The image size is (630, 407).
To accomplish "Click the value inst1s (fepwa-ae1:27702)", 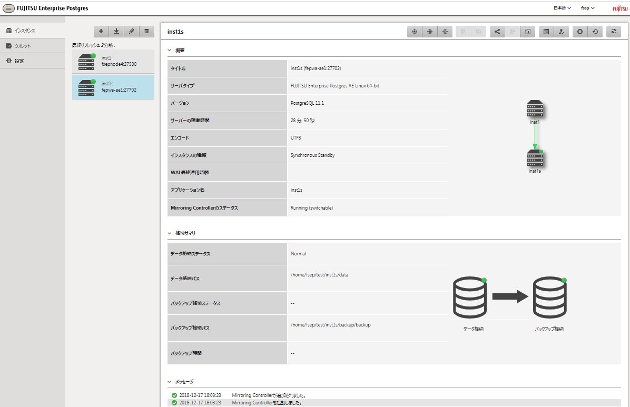I will (316, 68).
